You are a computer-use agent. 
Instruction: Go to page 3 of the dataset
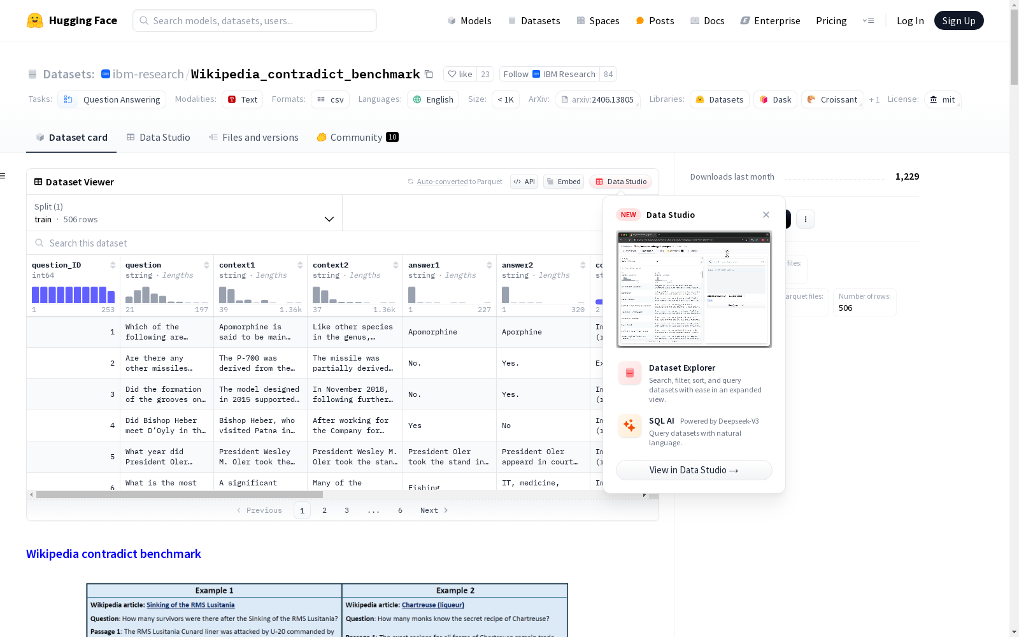tap(346, 510)
